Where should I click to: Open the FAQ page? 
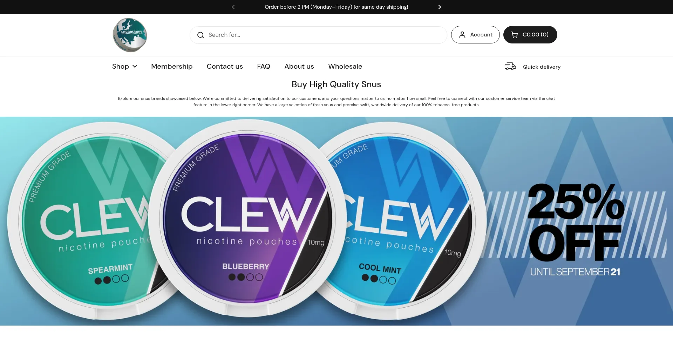(264, 66)
